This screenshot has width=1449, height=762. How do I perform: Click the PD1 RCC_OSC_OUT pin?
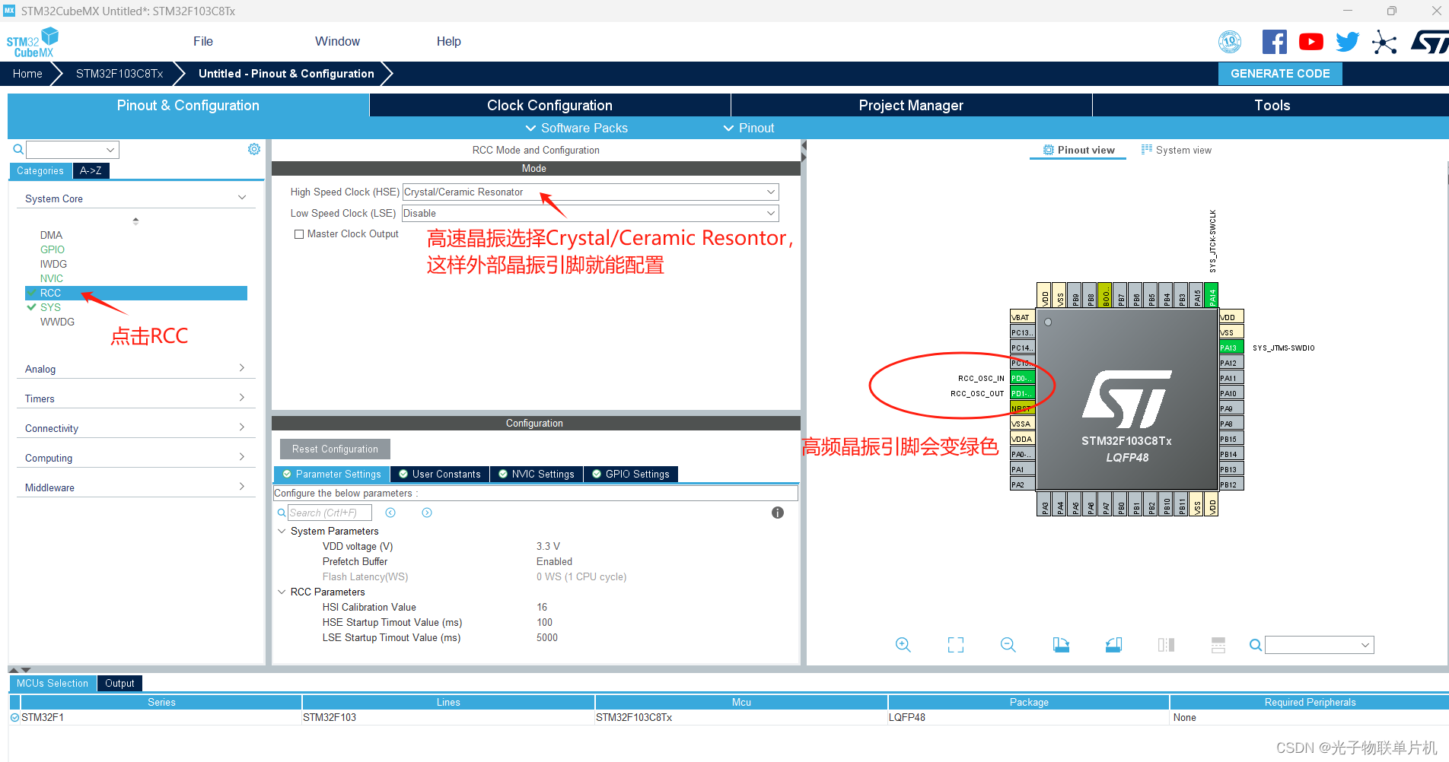1021,393
